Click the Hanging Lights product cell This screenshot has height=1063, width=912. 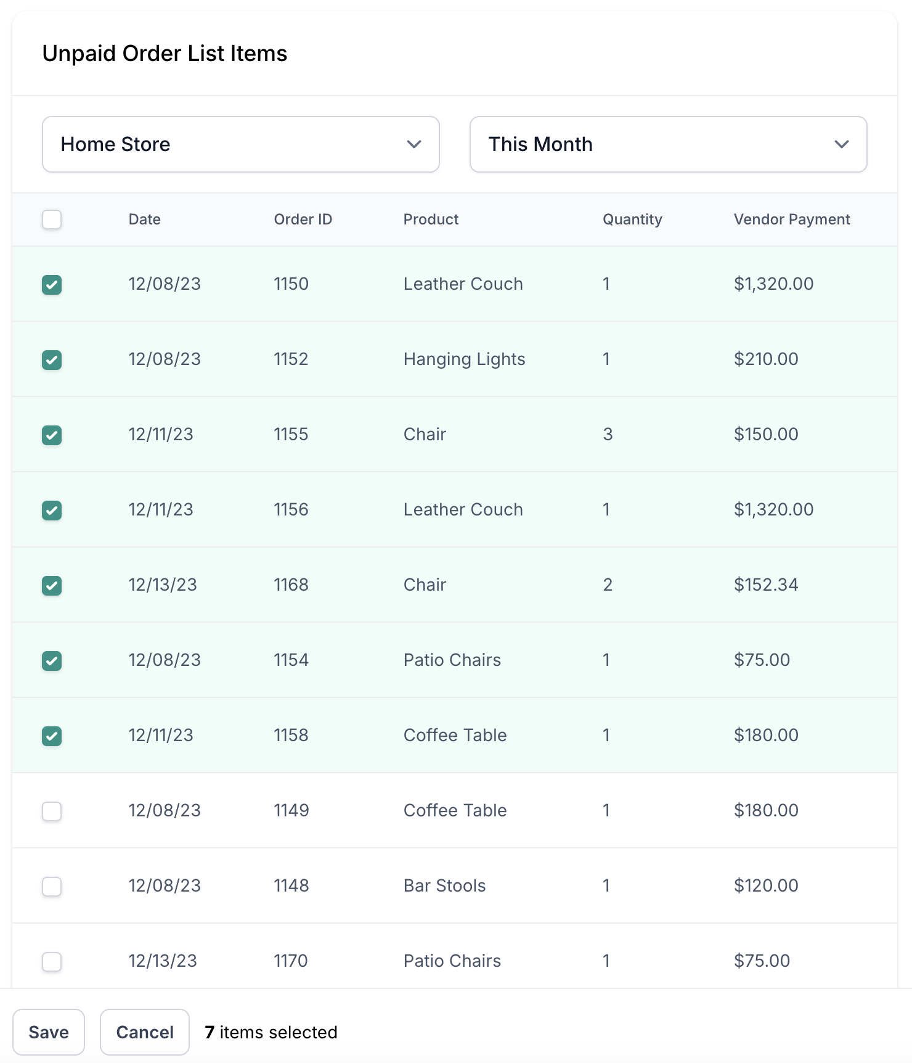click(465, 359)
